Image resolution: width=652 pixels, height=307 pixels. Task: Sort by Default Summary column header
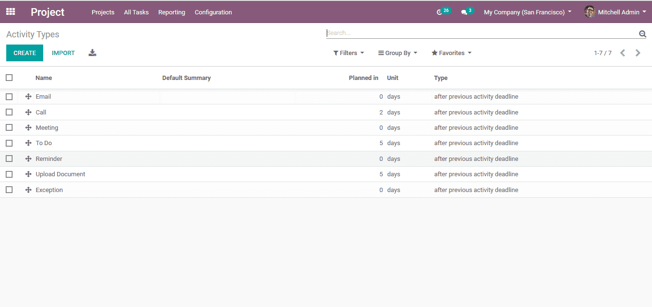(187, 78)
